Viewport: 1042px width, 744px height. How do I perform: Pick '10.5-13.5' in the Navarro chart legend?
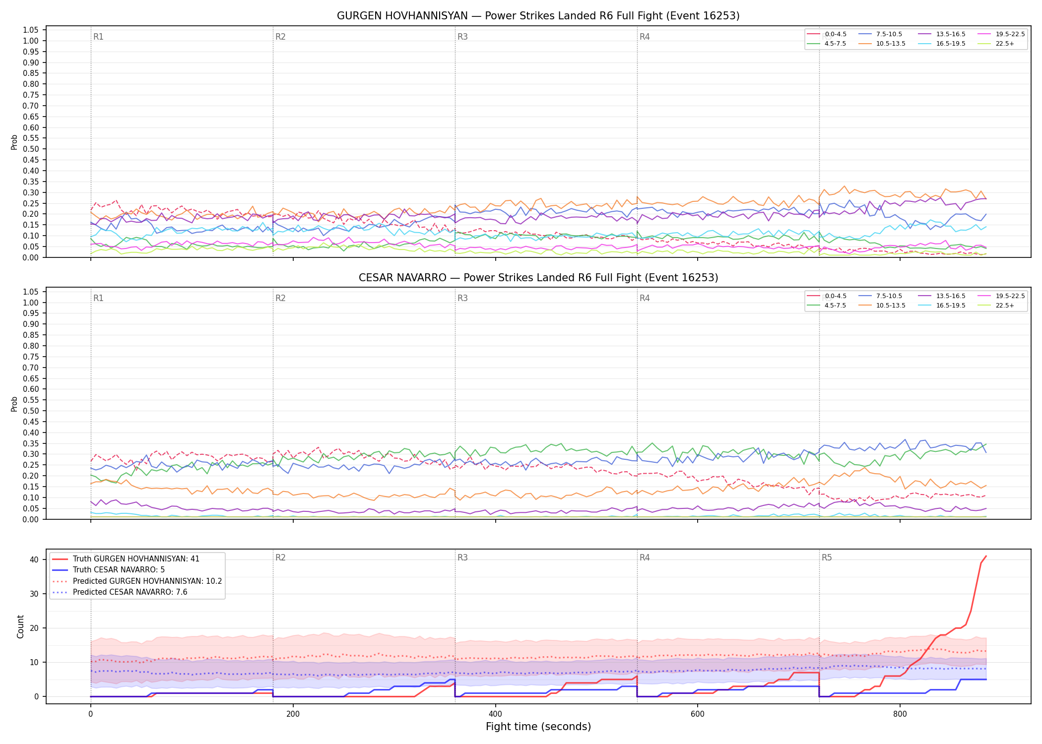pyautogui.click(x=882, y=306)
